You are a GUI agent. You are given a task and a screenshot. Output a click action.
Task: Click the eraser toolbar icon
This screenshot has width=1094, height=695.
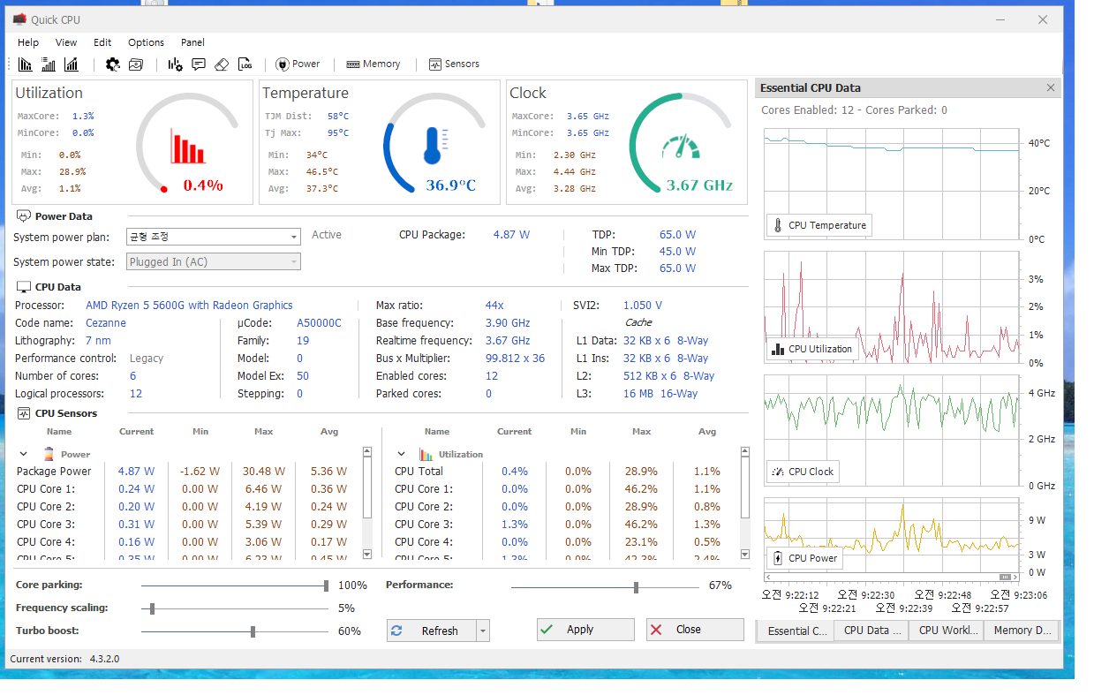[222, 64]
